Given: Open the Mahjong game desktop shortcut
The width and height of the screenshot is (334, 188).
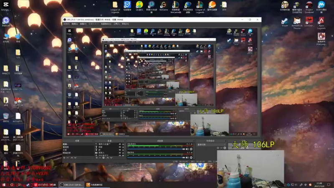Looking at the screenshot, I should (x=321, y=39).
